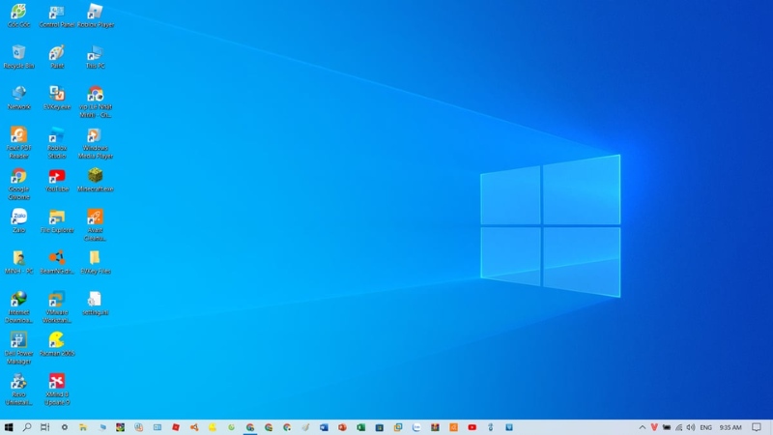Open the Windows Start menu
This screenshot has width=773, height=435.
(9, 427)
